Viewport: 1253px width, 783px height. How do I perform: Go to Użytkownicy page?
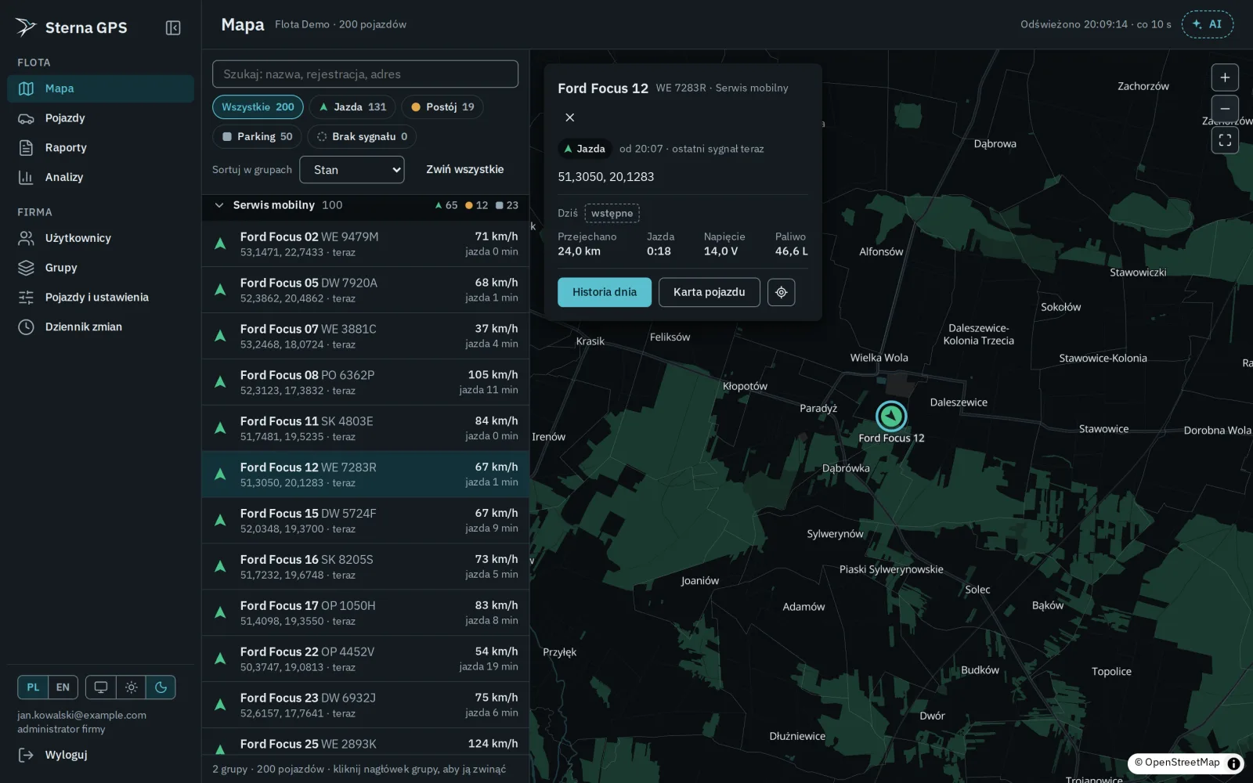pyautogui.click(x=100, y=238)
